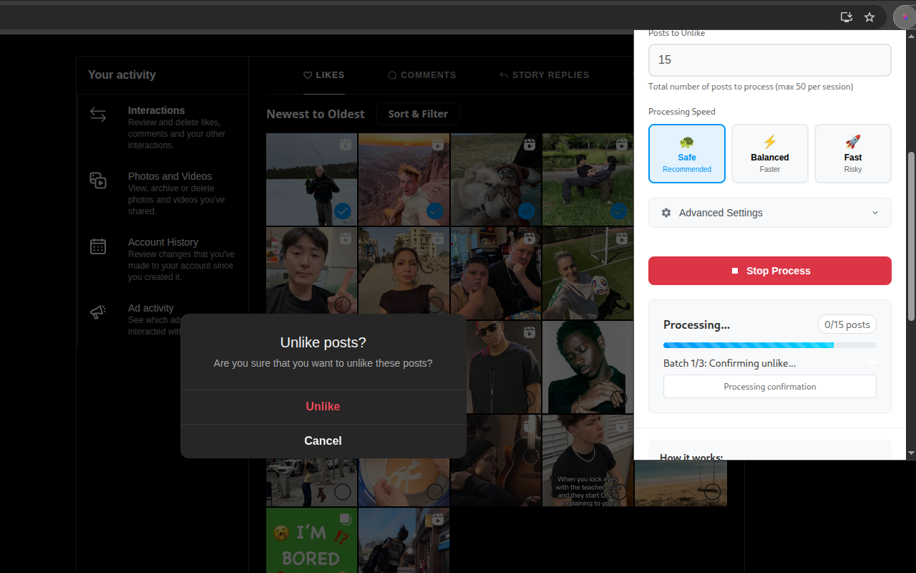Switch to the Story Replies tab
Viewport: 916px width, 573px height.
coord(545,74)
